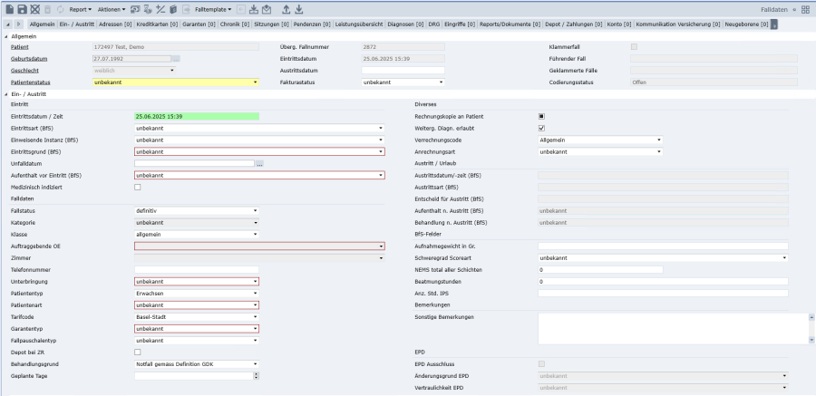This screenshot has height=396, width=816.
Task: Click the upload arrow toolbar icon
Action: (287, 9)
